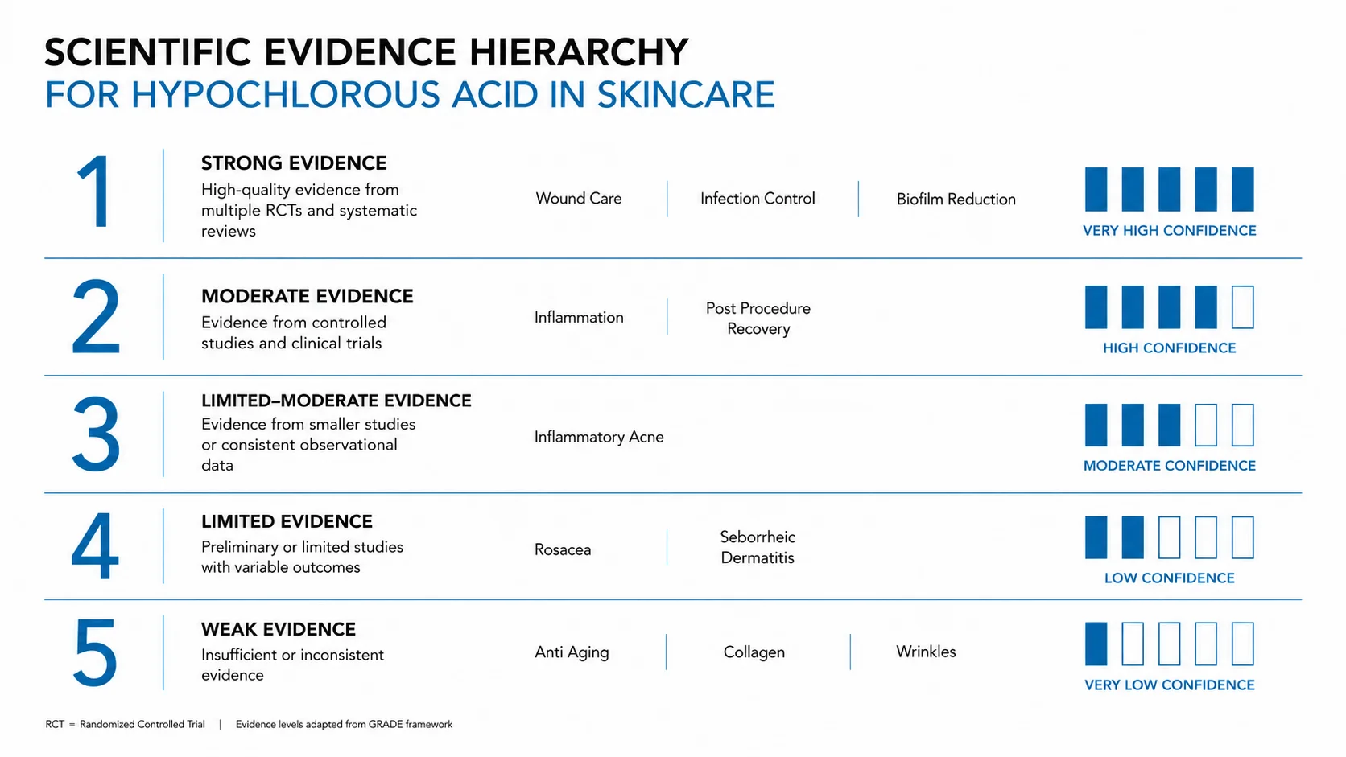Viewport: 1346px width, 757px height.
Task: Click the five-bar meter above Very High Confidence
Action: (1170, 189)
